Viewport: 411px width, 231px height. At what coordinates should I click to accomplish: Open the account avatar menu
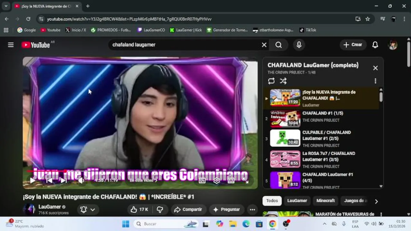coord(393,45)
